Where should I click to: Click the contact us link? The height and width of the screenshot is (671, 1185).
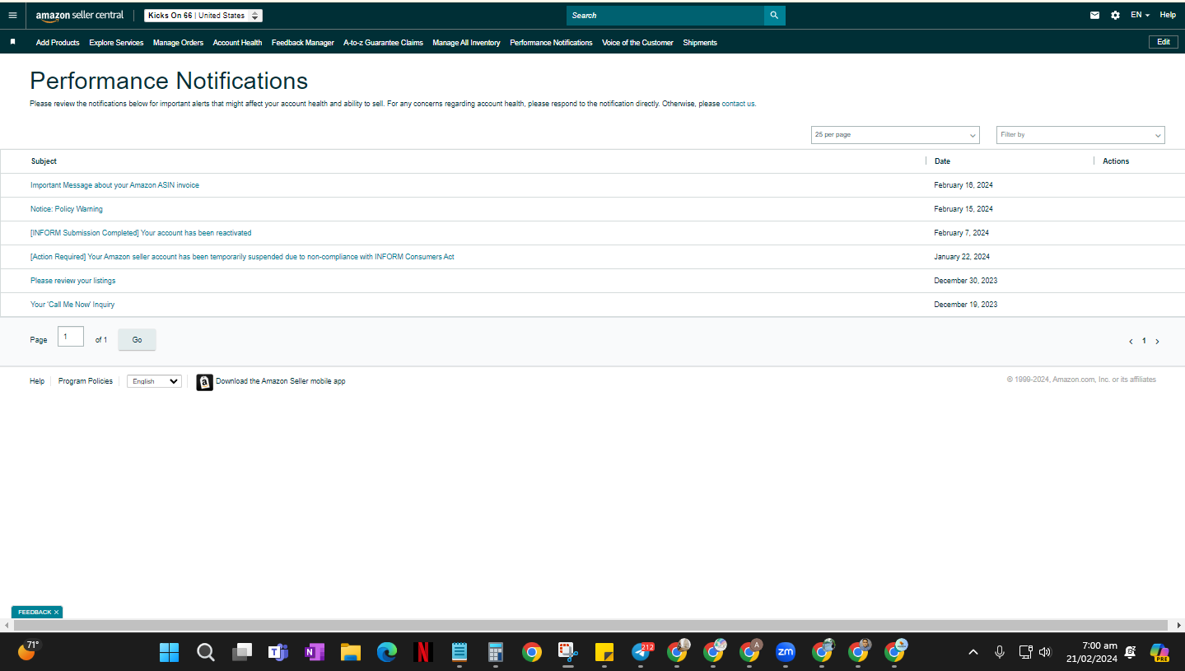[738, 104]
